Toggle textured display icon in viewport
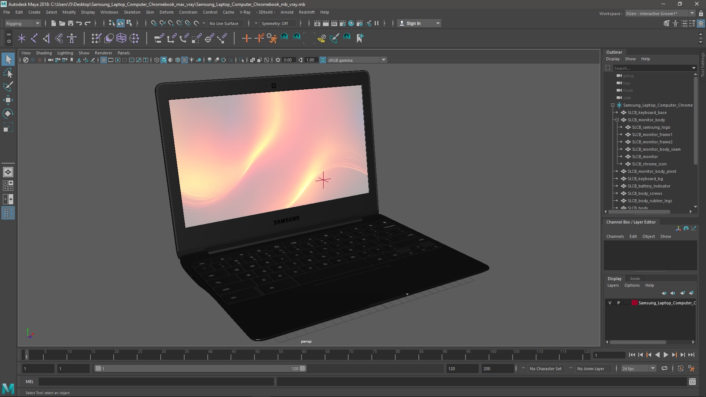Image resolution: width=706 pixels, height=397 pixels. (185, 60)
